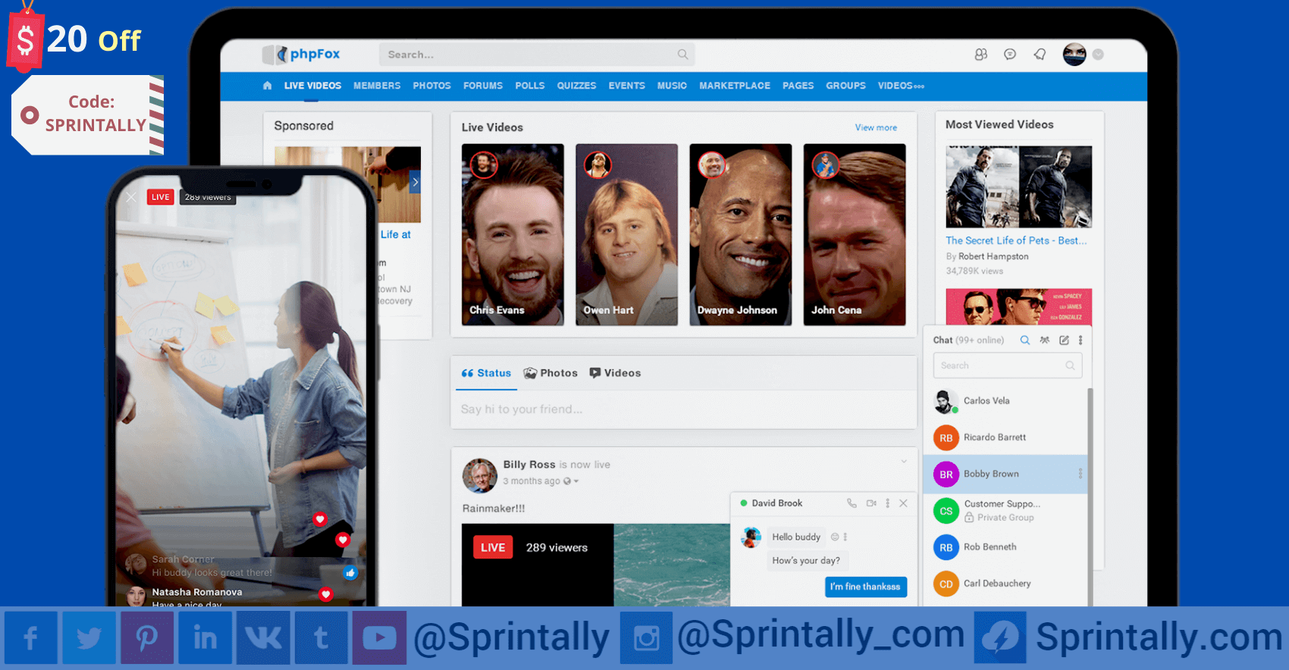Screen dimensions: 1289x670
Task: Open QUIZZES menu item
Action: (576, 86)
